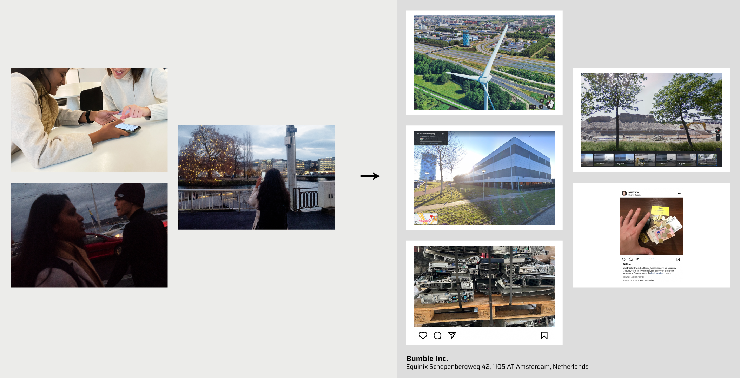Close the Street View date timeline
Image resolution: width=740 pixels, height=378 pixels.
coord(718,149)
